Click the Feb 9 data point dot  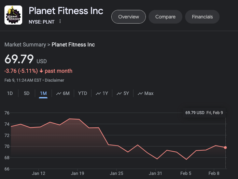[x=225, y=148]
